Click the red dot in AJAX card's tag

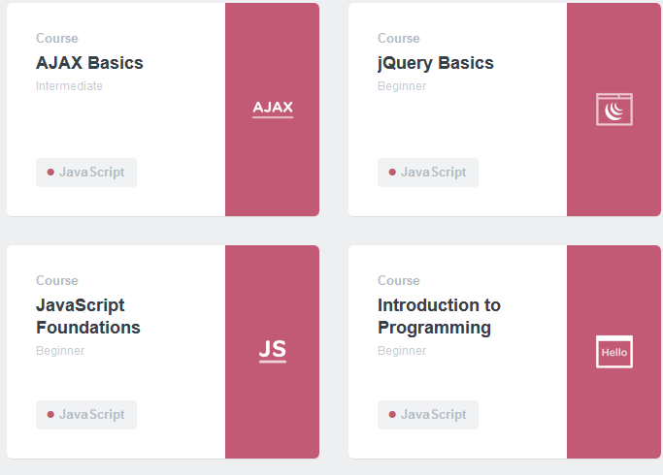tap(50, 173)
